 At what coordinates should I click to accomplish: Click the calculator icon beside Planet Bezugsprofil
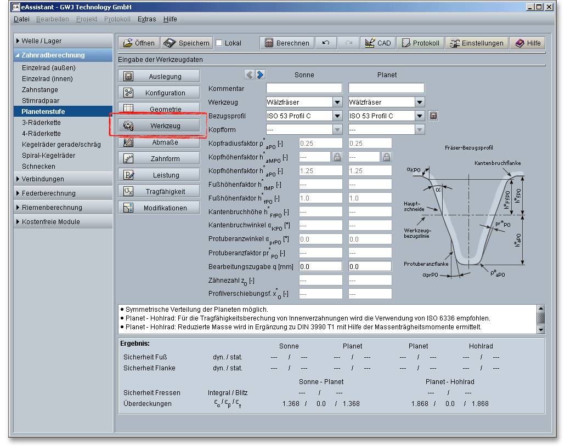433,116
